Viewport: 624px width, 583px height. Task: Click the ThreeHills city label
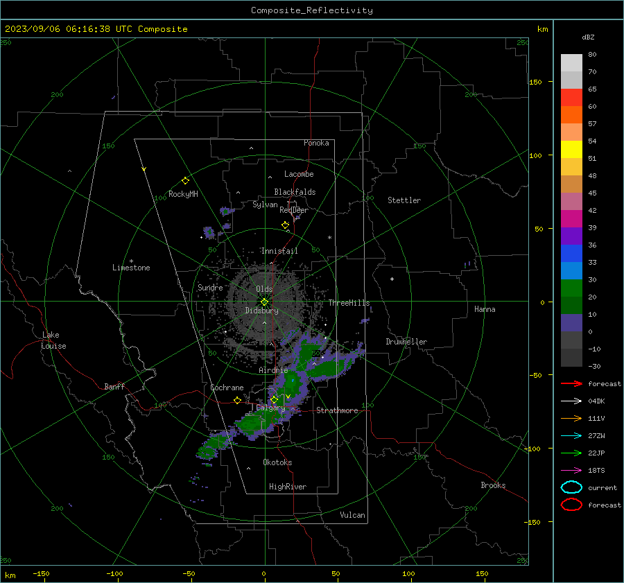[349, 303]
